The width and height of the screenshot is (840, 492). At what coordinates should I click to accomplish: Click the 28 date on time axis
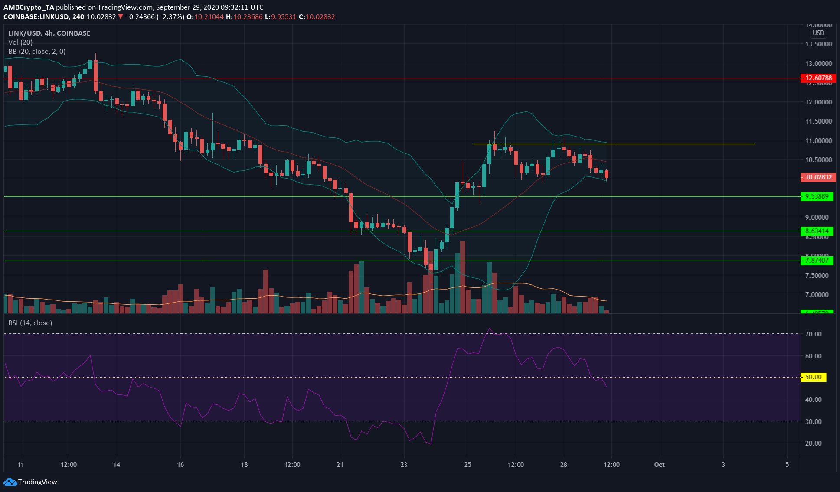coord(563,464)
